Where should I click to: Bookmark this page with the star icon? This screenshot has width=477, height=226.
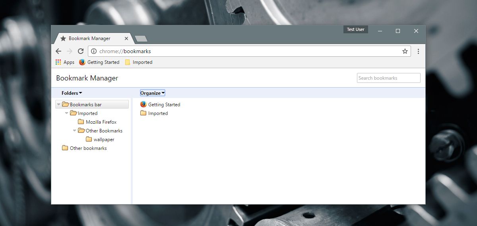point(405,51)
